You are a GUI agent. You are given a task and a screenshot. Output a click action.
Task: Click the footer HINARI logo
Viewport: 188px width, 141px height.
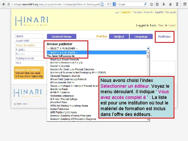pos(28,93)
